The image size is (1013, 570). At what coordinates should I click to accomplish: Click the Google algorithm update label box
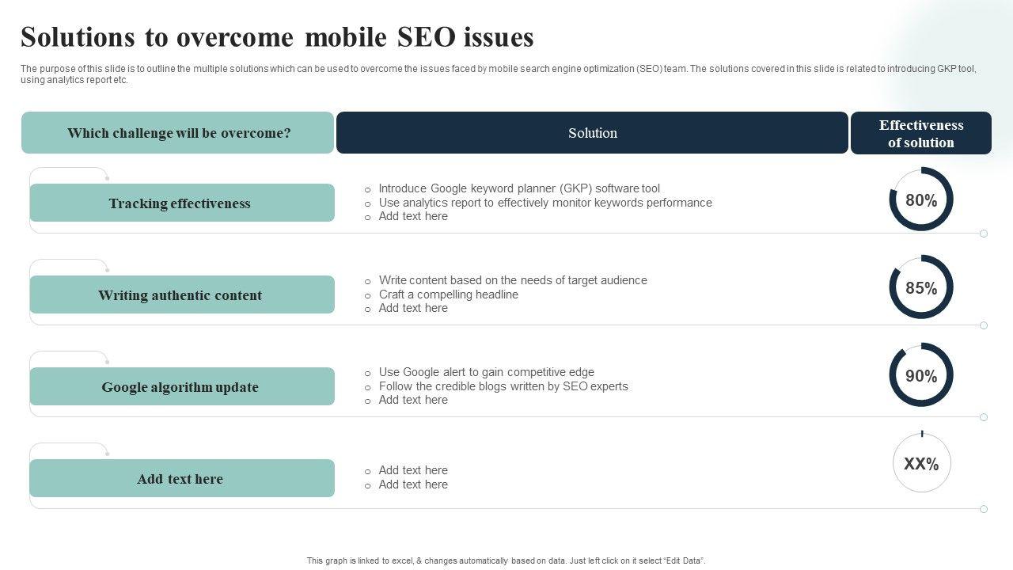point(181,387)
